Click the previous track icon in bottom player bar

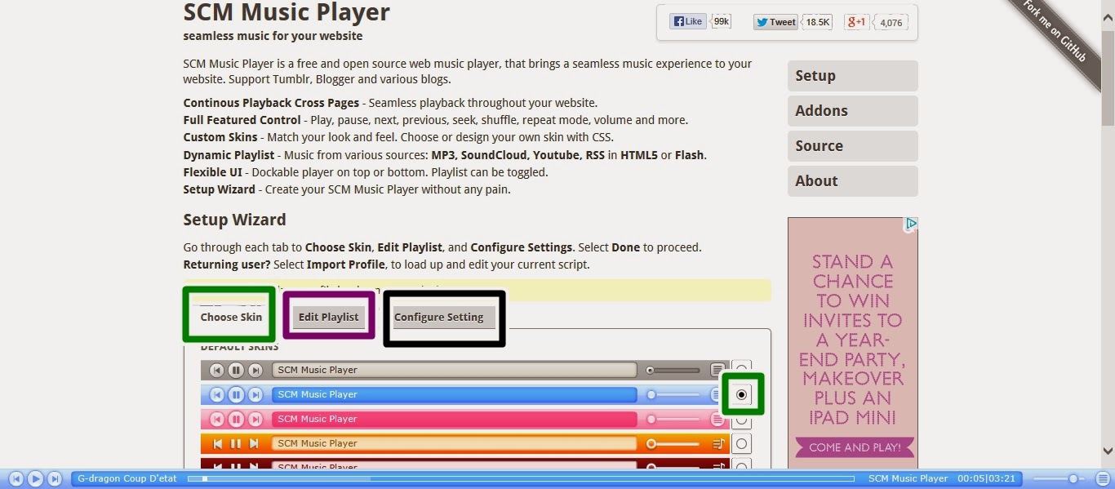pyautogui.click(x=16, y=479)
